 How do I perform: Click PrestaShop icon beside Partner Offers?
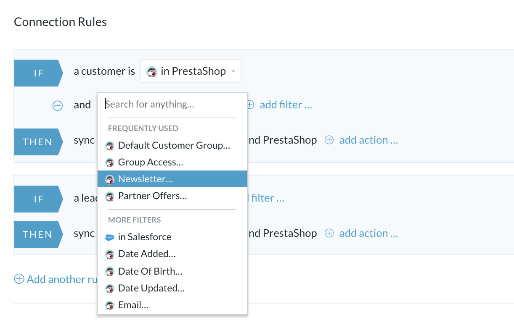[x=110, y=196]
